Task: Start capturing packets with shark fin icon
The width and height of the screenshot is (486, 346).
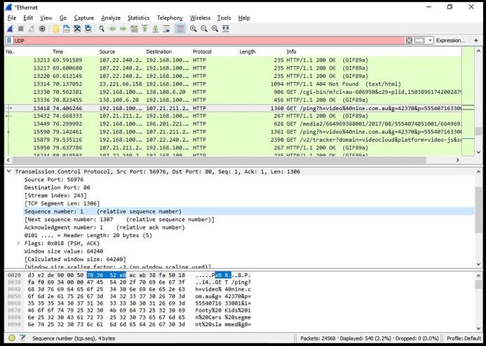Action: [x=10, y=29]
